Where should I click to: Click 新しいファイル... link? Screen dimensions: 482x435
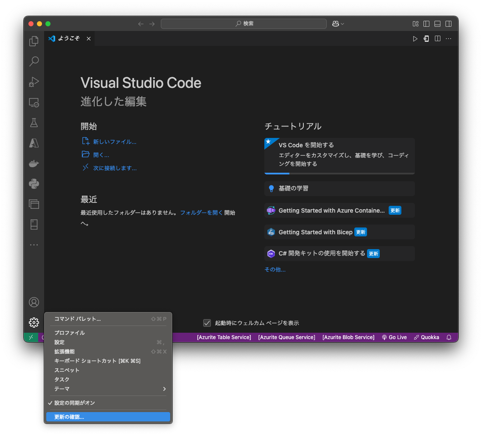[x=115, y=142]
